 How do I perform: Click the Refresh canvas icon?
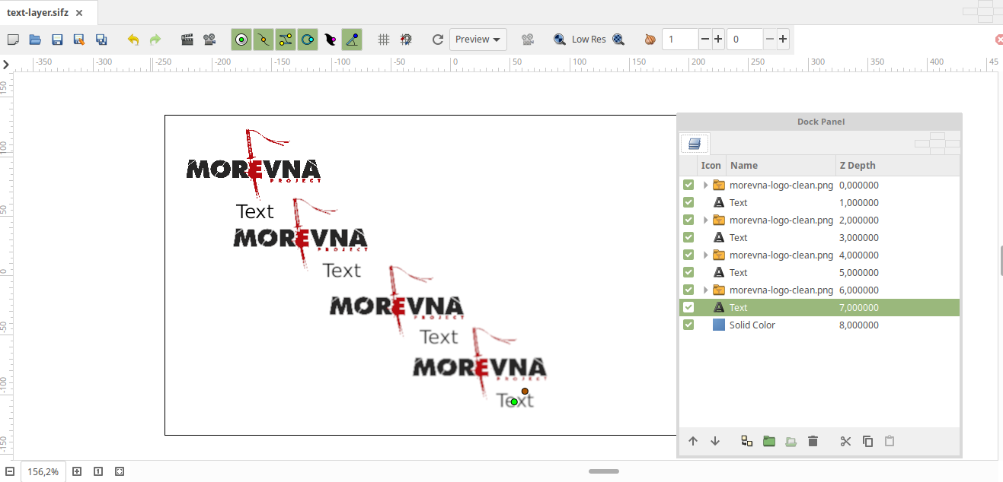(x=436, y=39)
